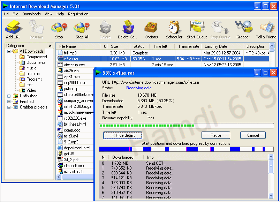Select the x-files.rar download row
Screen dimensions: 280x202
click(163, 59)
